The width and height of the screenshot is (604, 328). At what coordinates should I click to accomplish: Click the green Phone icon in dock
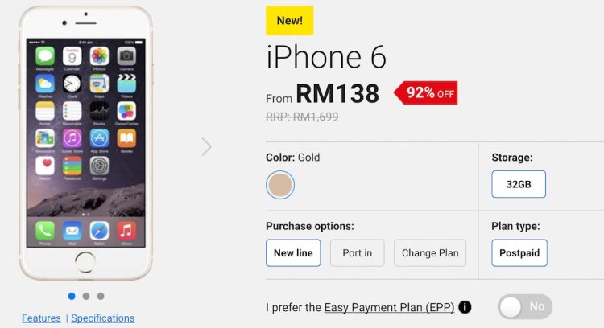44,231
